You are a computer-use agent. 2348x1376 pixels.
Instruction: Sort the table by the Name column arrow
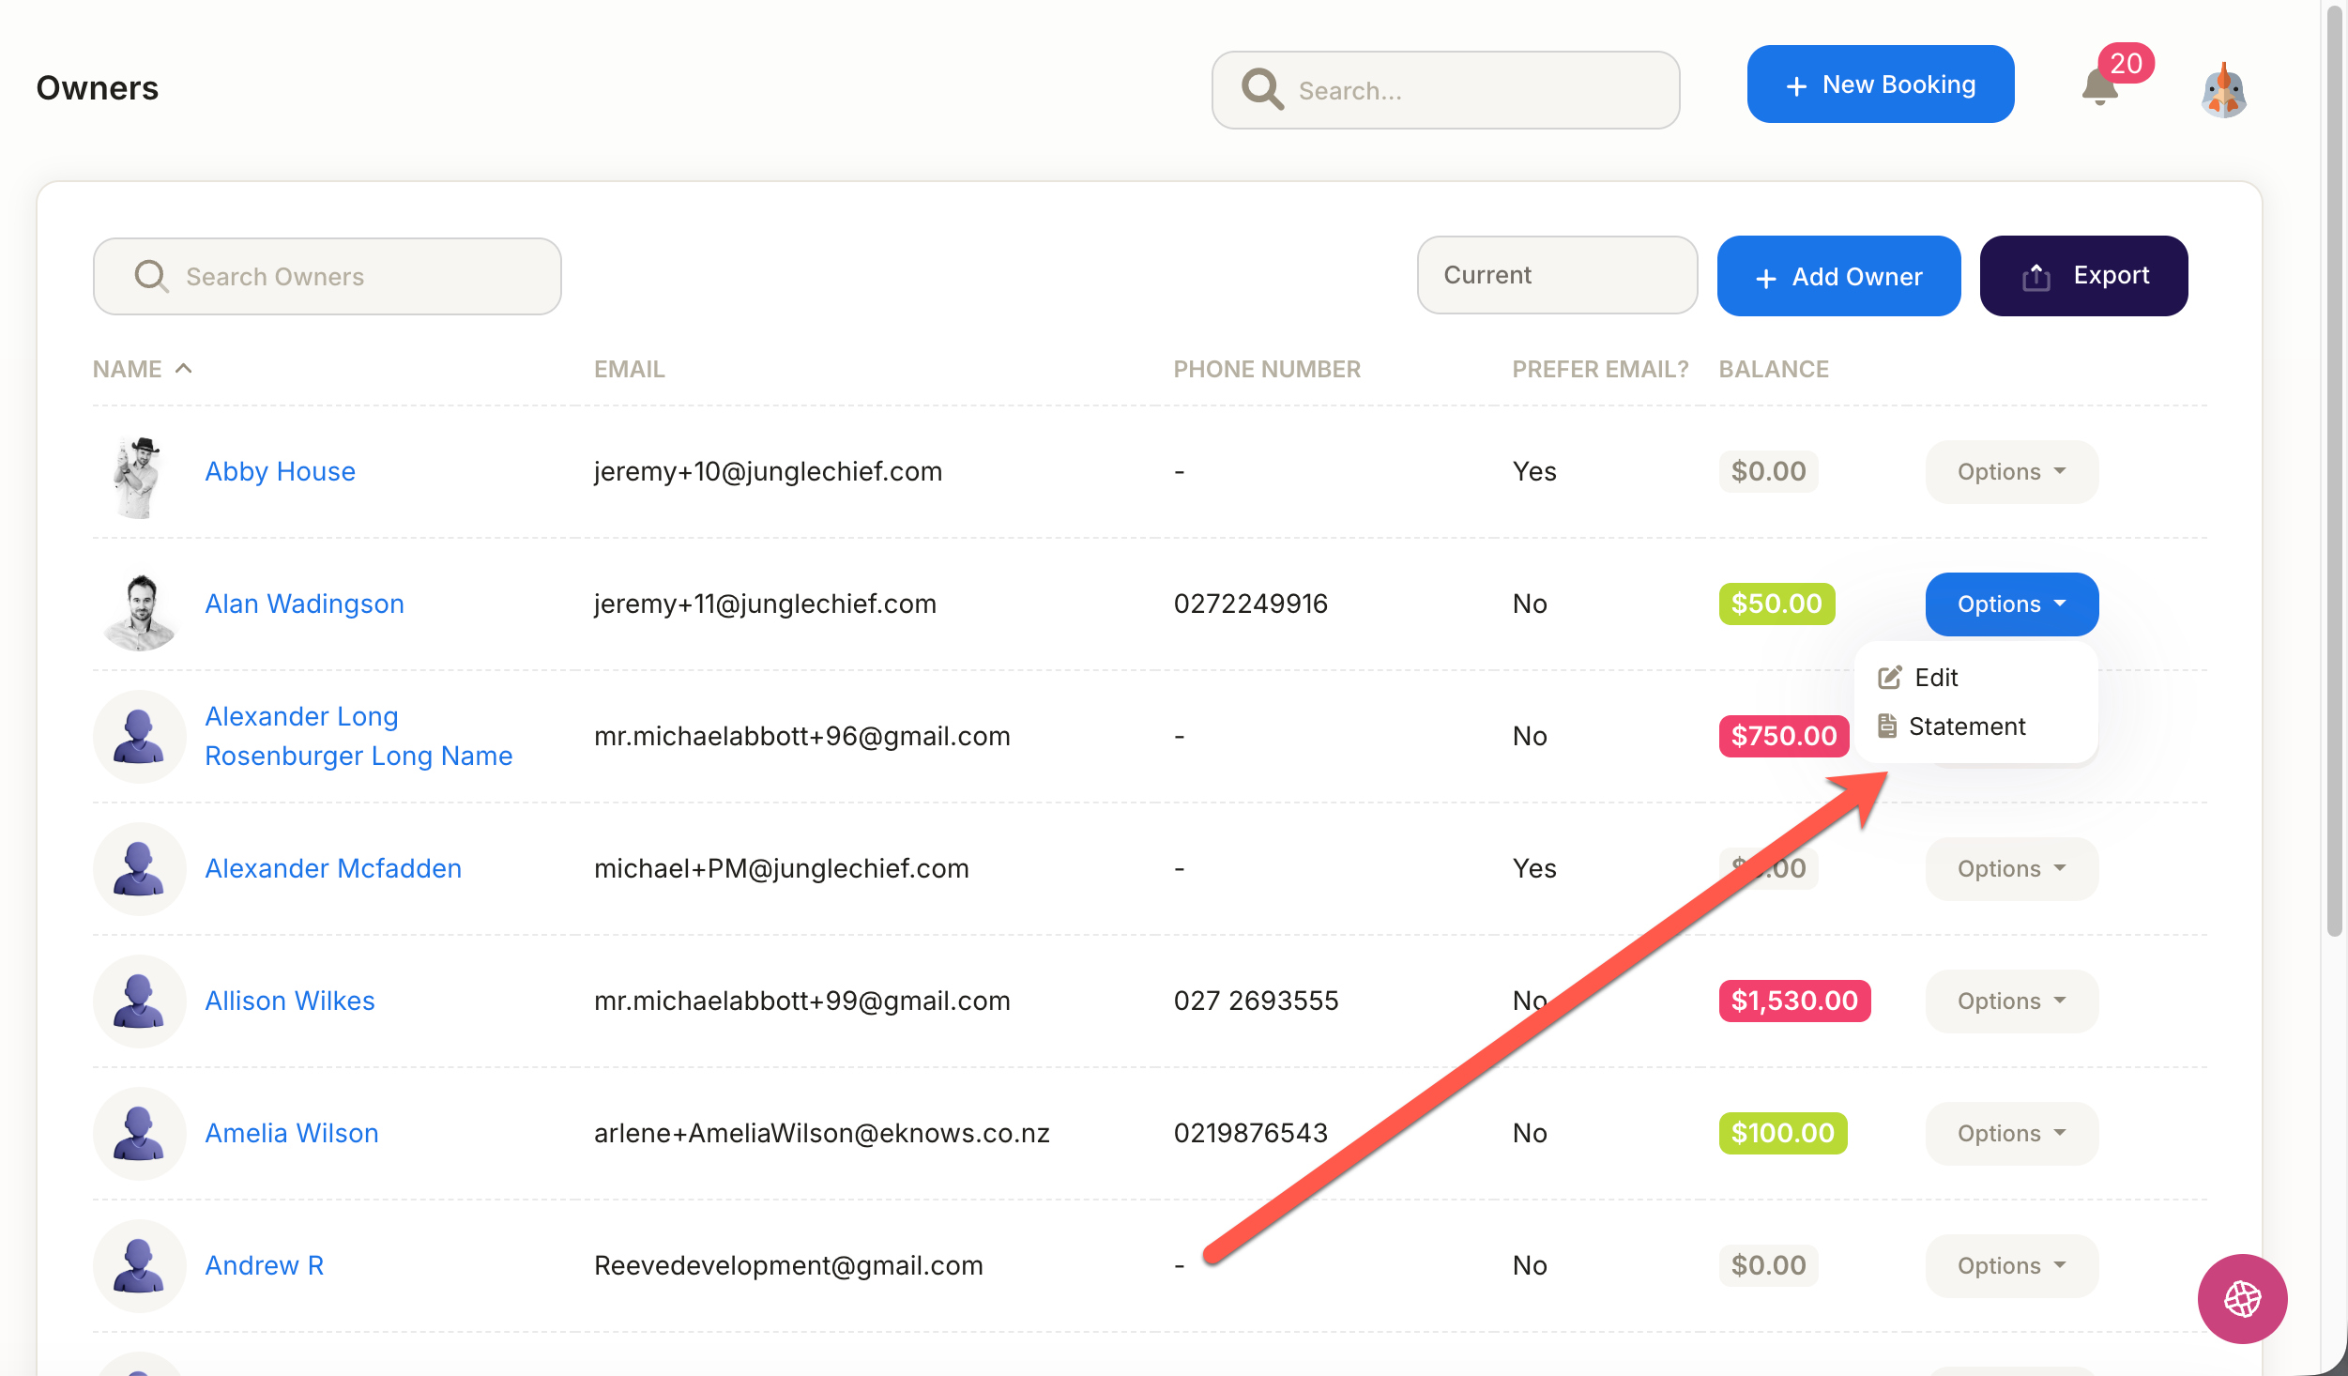pyautogui.click(x=184, y=368)
